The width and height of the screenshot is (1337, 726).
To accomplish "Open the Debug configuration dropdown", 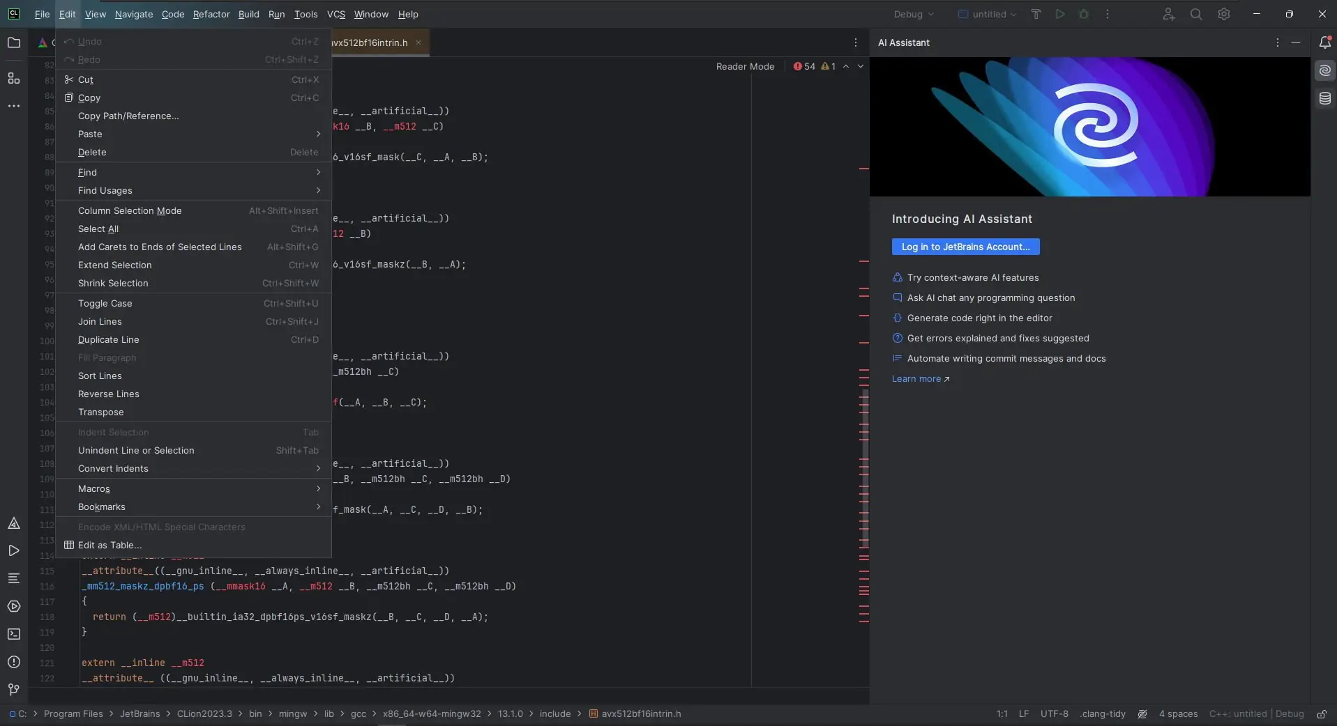I will [x=914, y=14].
